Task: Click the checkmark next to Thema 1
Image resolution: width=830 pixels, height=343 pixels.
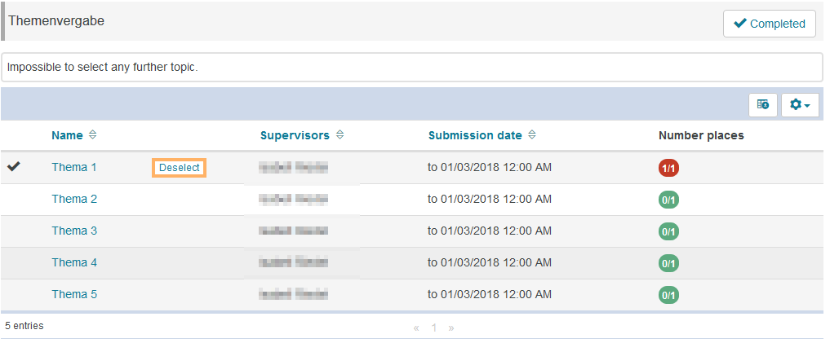Action: 14,167
